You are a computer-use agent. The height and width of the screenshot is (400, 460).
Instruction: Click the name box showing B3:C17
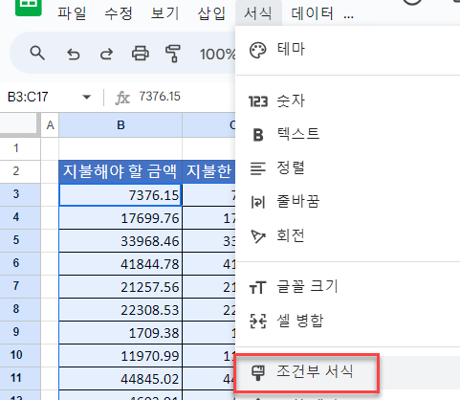(28, 97)
